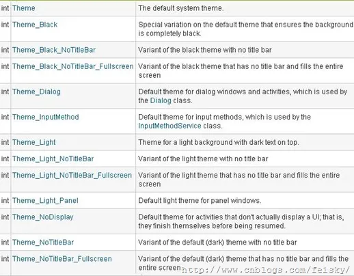
Task: Select the 'int' cell beside Theme_Dialog
Action: 5,92
